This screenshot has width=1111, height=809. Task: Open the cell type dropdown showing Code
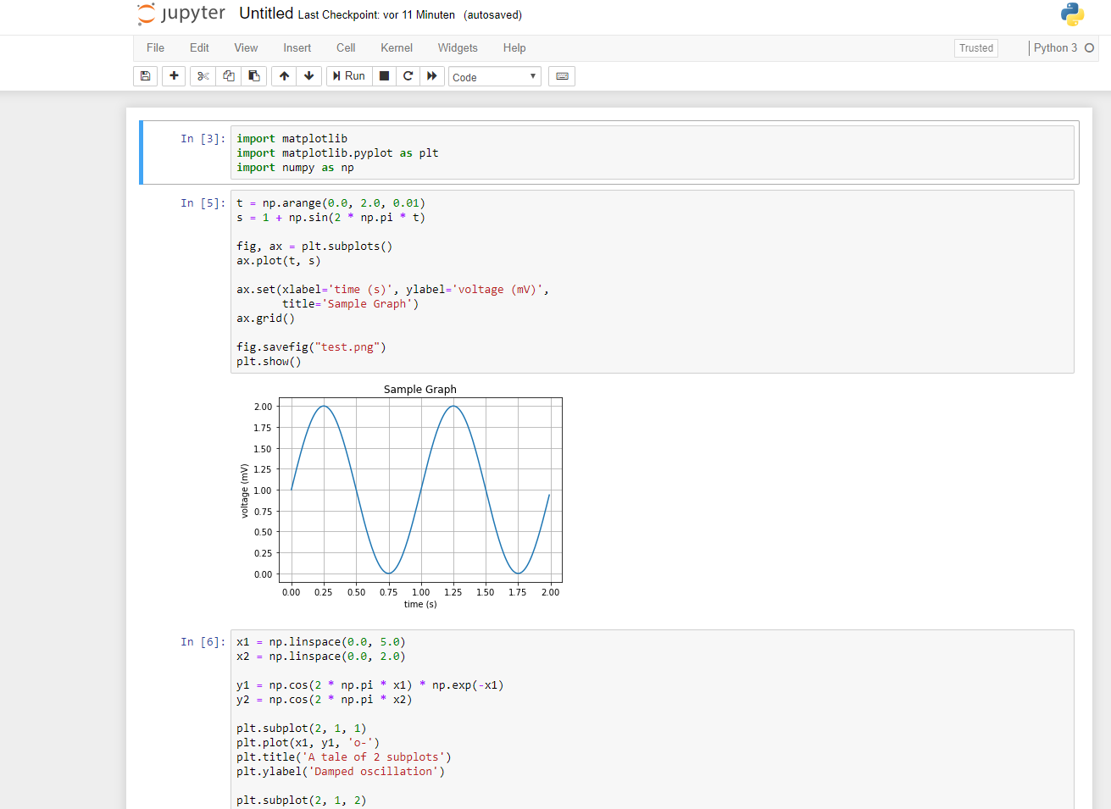point(494,76)
